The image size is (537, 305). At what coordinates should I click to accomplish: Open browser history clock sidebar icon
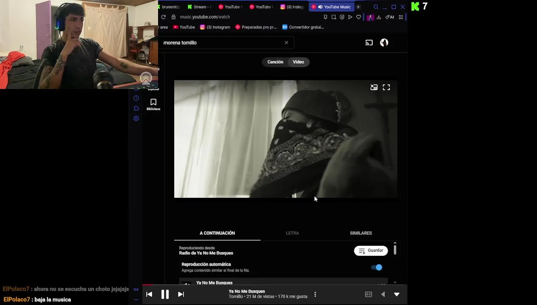click(x=136, y=98)
